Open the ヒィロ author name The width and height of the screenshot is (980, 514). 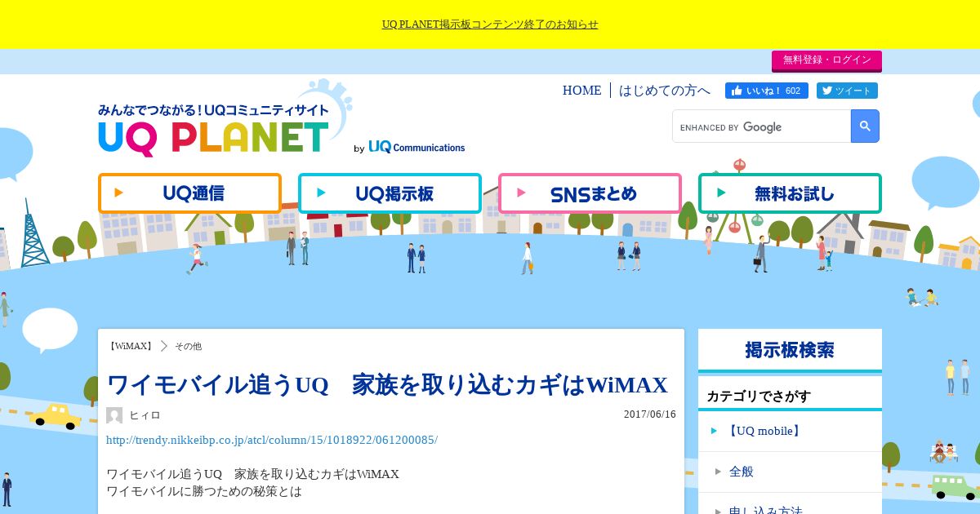point(145,415)
